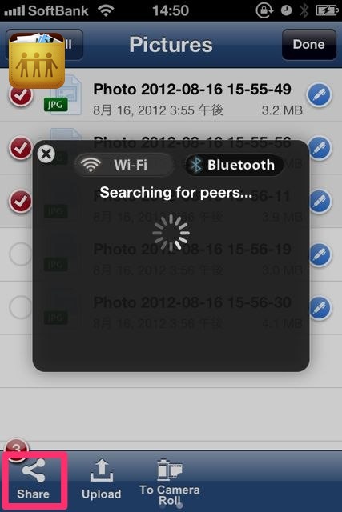Tap the Done button
This screenshot has height=512, width=342.
(x=309, y=45)
